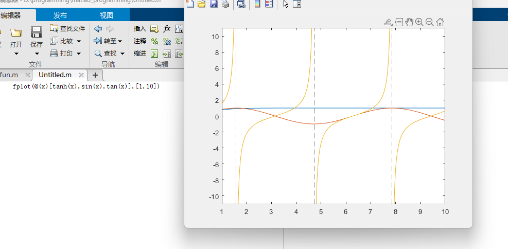Click the 查找 magnifier button
The height and width of the screenshot is (249, 508).
click(106, 54)
